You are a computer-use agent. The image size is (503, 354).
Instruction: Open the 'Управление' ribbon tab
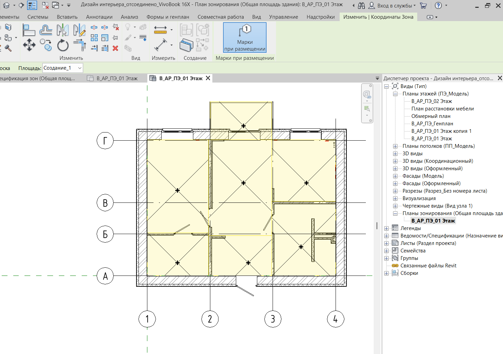tap(283, 17)
